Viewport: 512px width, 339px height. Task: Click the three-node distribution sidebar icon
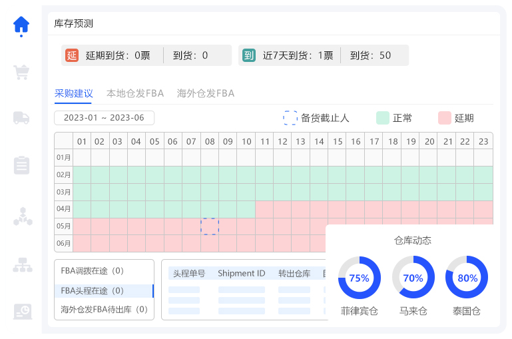click(x=22, y=216)
